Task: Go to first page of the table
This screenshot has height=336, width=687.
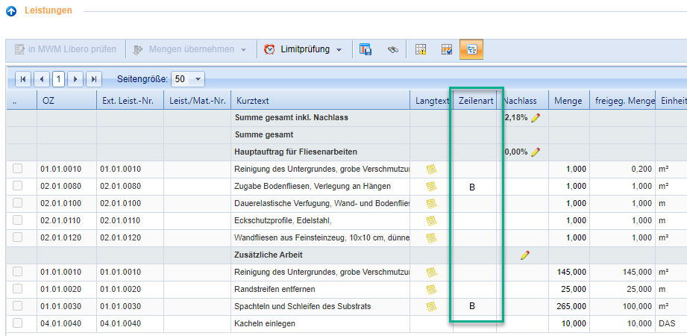Action: [x=23, y=78]
